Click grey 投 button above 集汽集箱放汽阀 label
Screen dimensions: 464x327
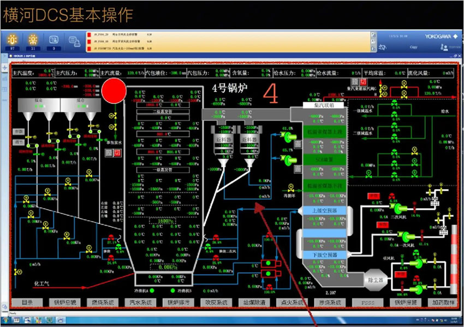pyautogui.click(x=355, y=82)
